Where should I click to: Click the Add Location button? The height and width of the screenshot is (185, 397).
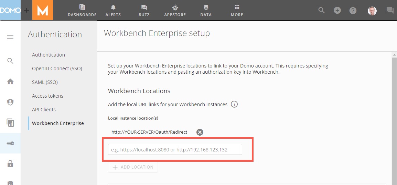[x=133, y=167]
